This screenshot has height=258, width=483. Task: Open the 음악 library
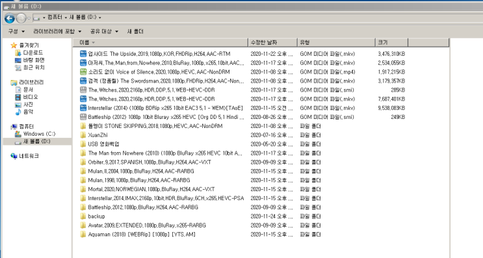pos(28,112)
